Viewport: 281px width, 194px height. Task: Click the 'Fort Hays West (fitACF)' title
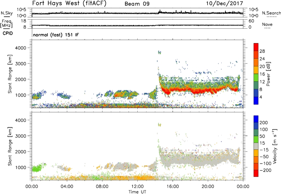tap(69, 3)
